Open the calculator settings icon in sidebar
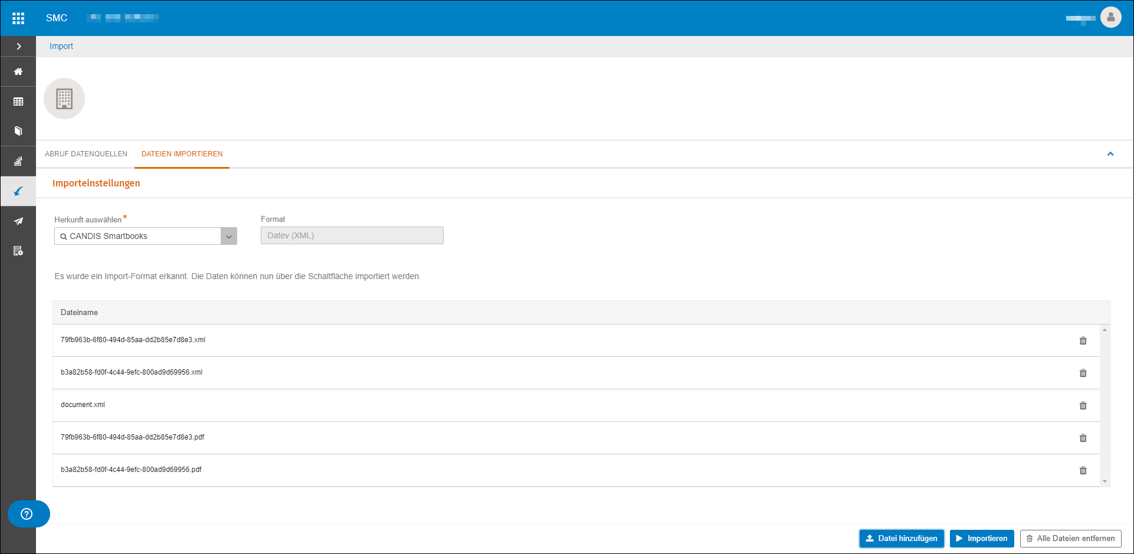This screenshot has height=554, width=1134. coord(18,251)
